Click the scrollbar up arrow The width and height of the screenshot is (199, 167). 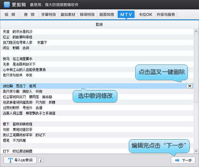pos(196,31)
